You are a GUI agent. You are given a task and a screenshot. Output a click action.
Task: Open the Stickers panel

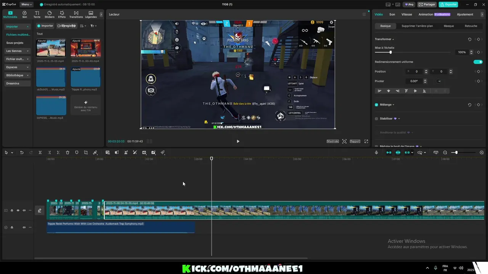click(x=50, y=14)
